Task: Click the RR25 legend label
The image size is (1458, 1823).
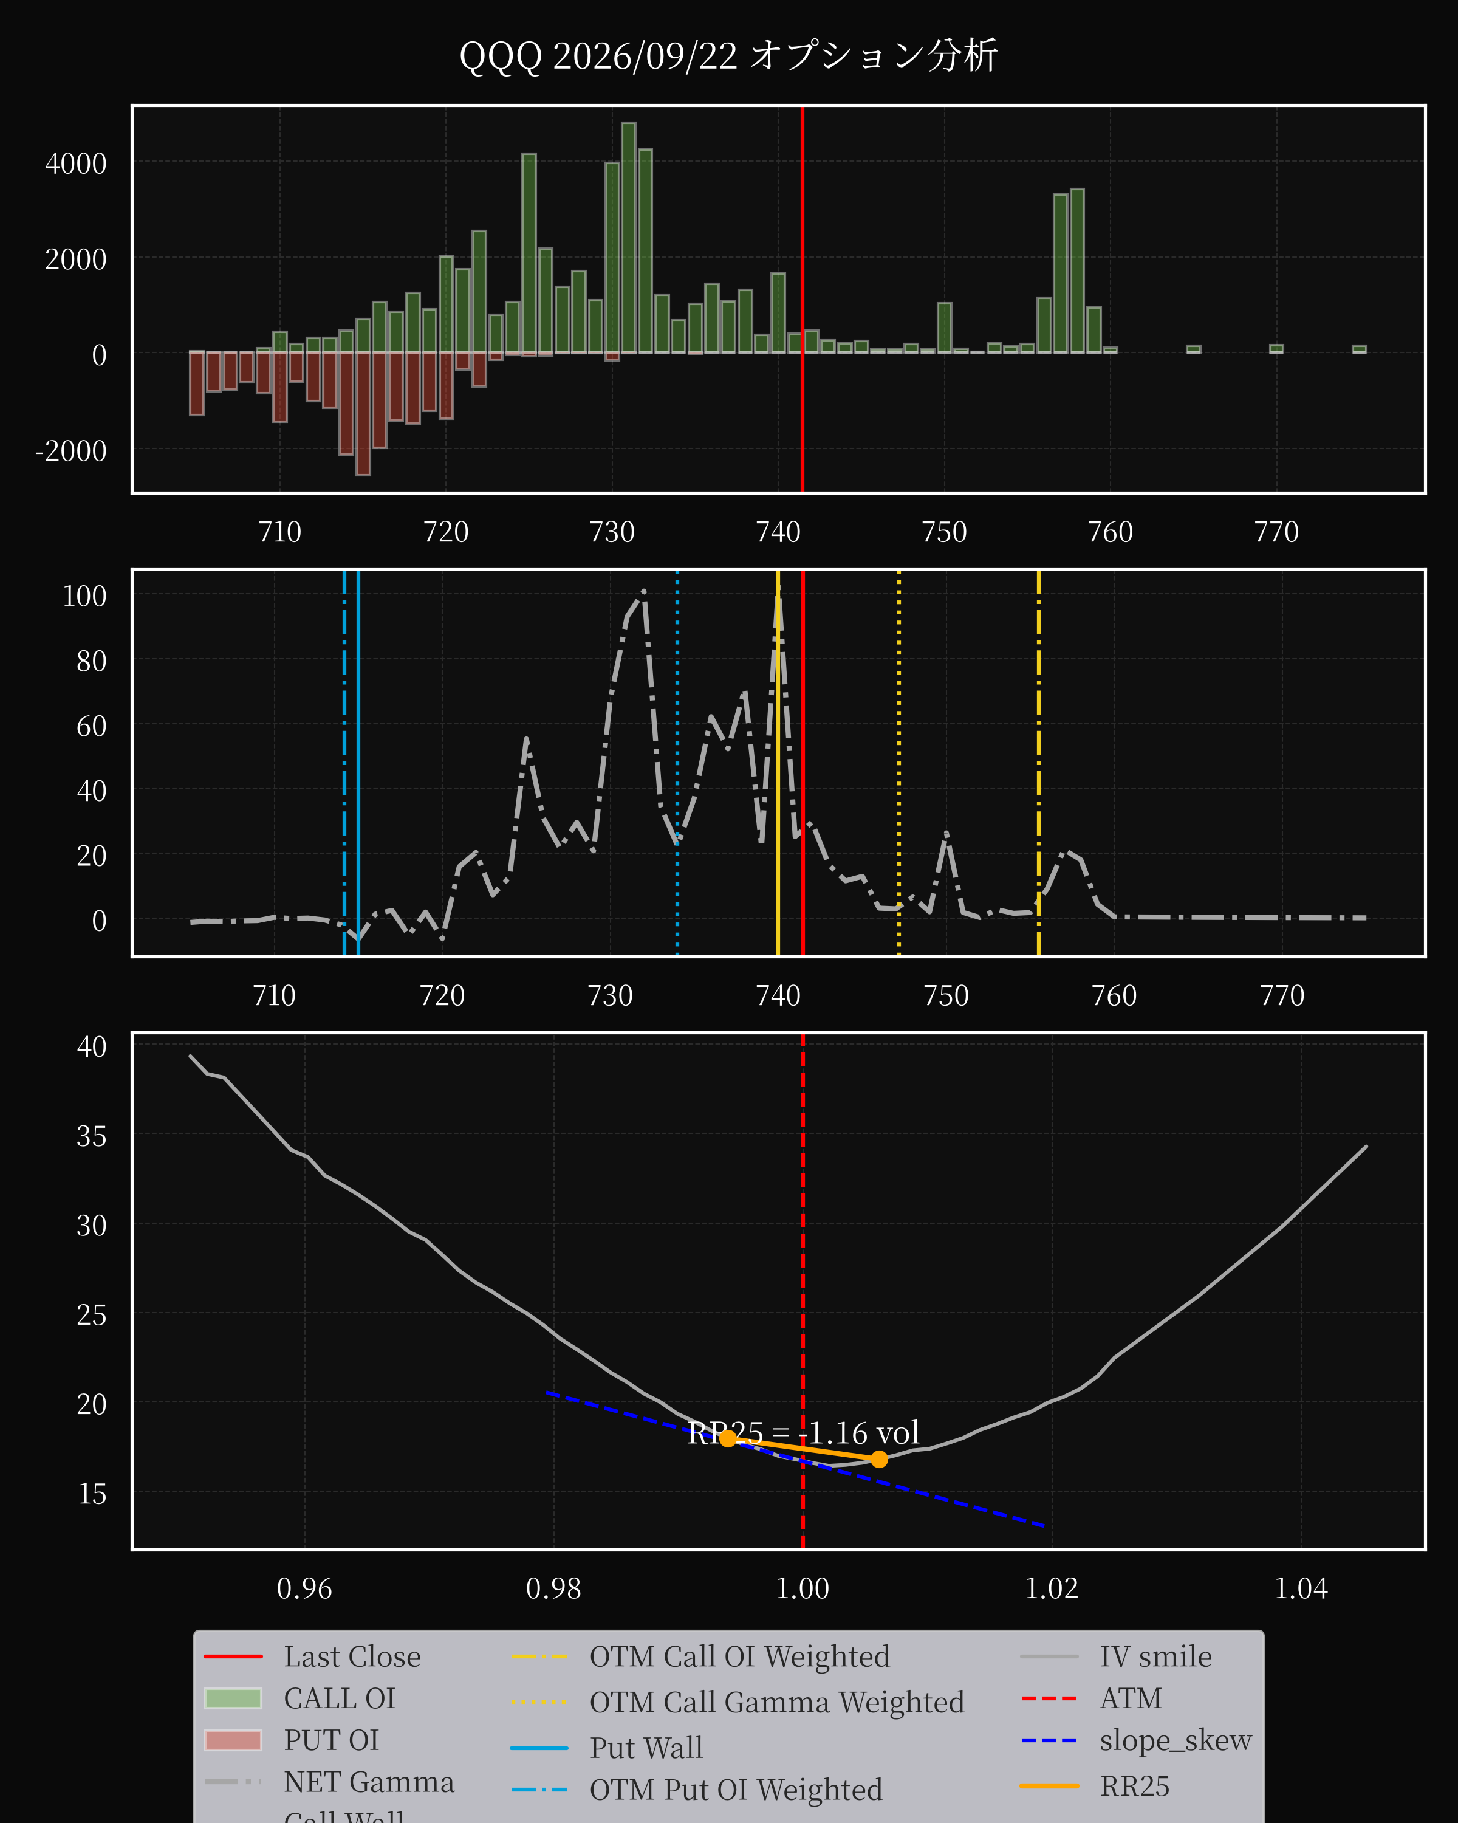Action: point(1134,1786)
